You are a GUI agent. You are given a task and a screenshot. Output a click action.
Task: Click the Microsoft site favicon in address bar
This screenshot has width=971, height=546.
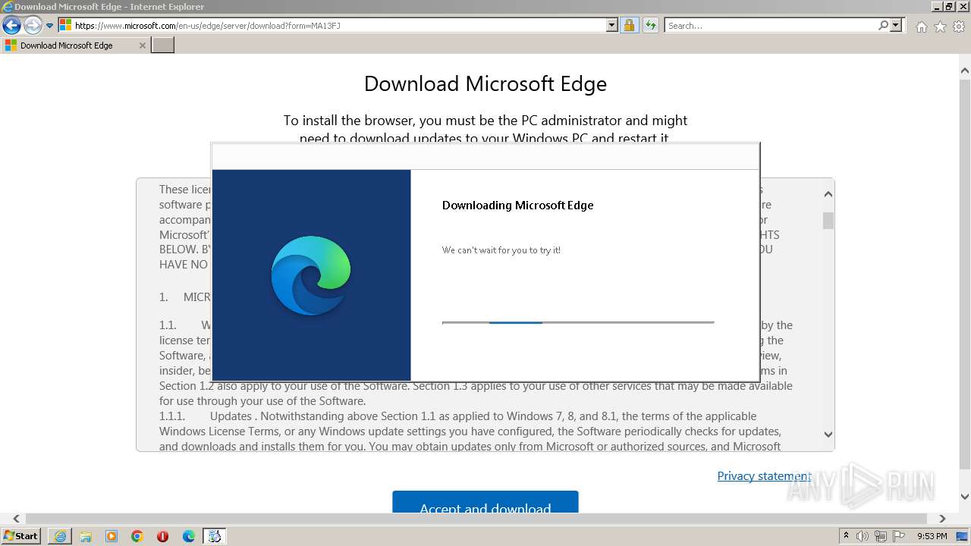pyautogui.click(x=65, y=25)
